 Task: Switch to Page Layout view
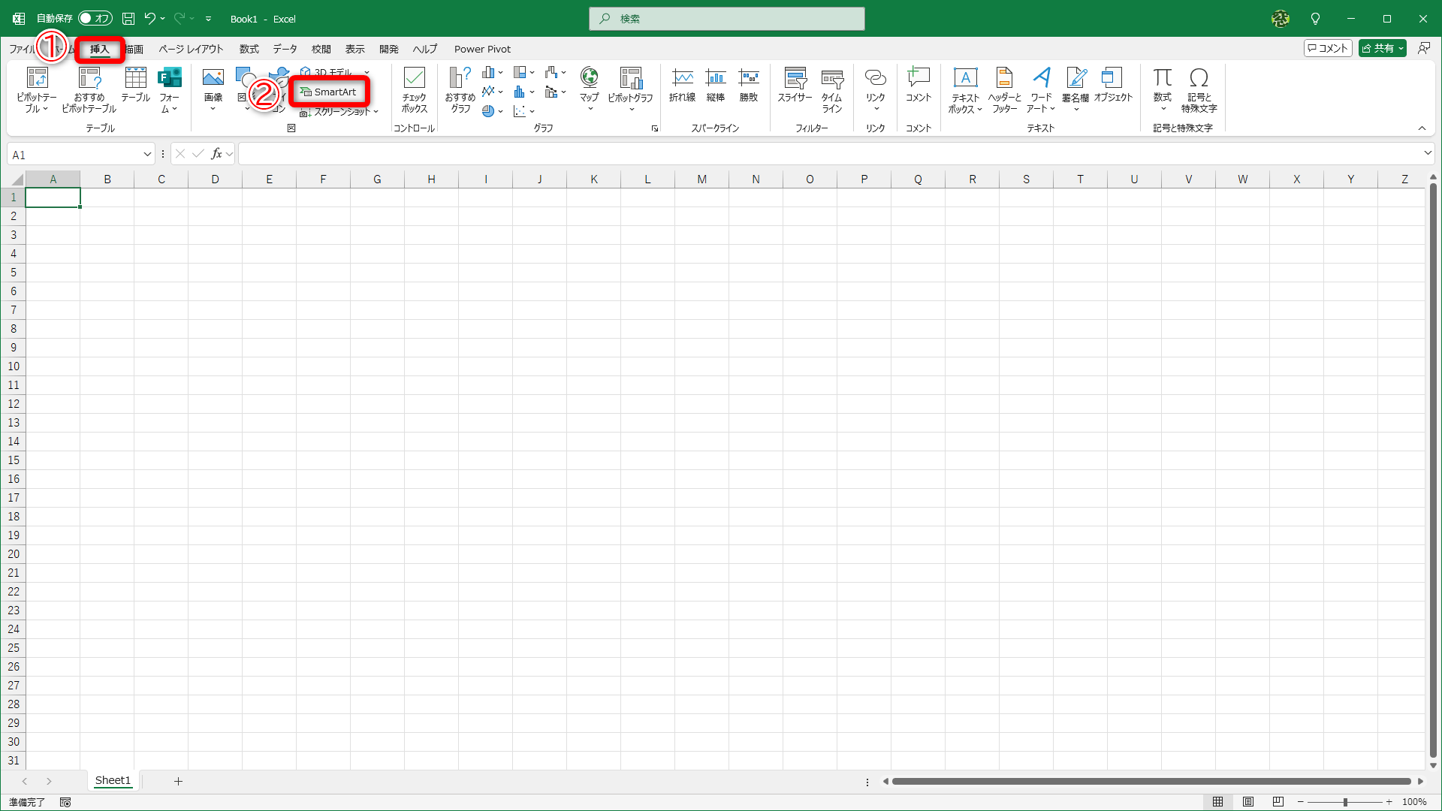tap(1248, 802)
